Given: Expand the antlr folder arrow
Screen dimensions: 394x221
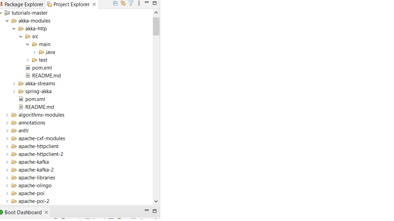Looking at the screenshot, I should (7, 131).
